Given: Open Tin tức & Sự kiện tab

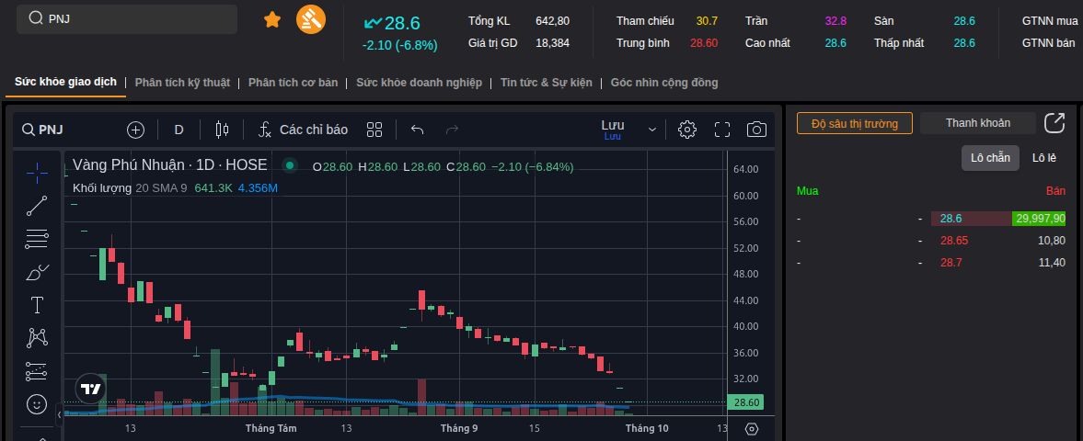Looking at the screenshot, I should click(x=547, y=83).
